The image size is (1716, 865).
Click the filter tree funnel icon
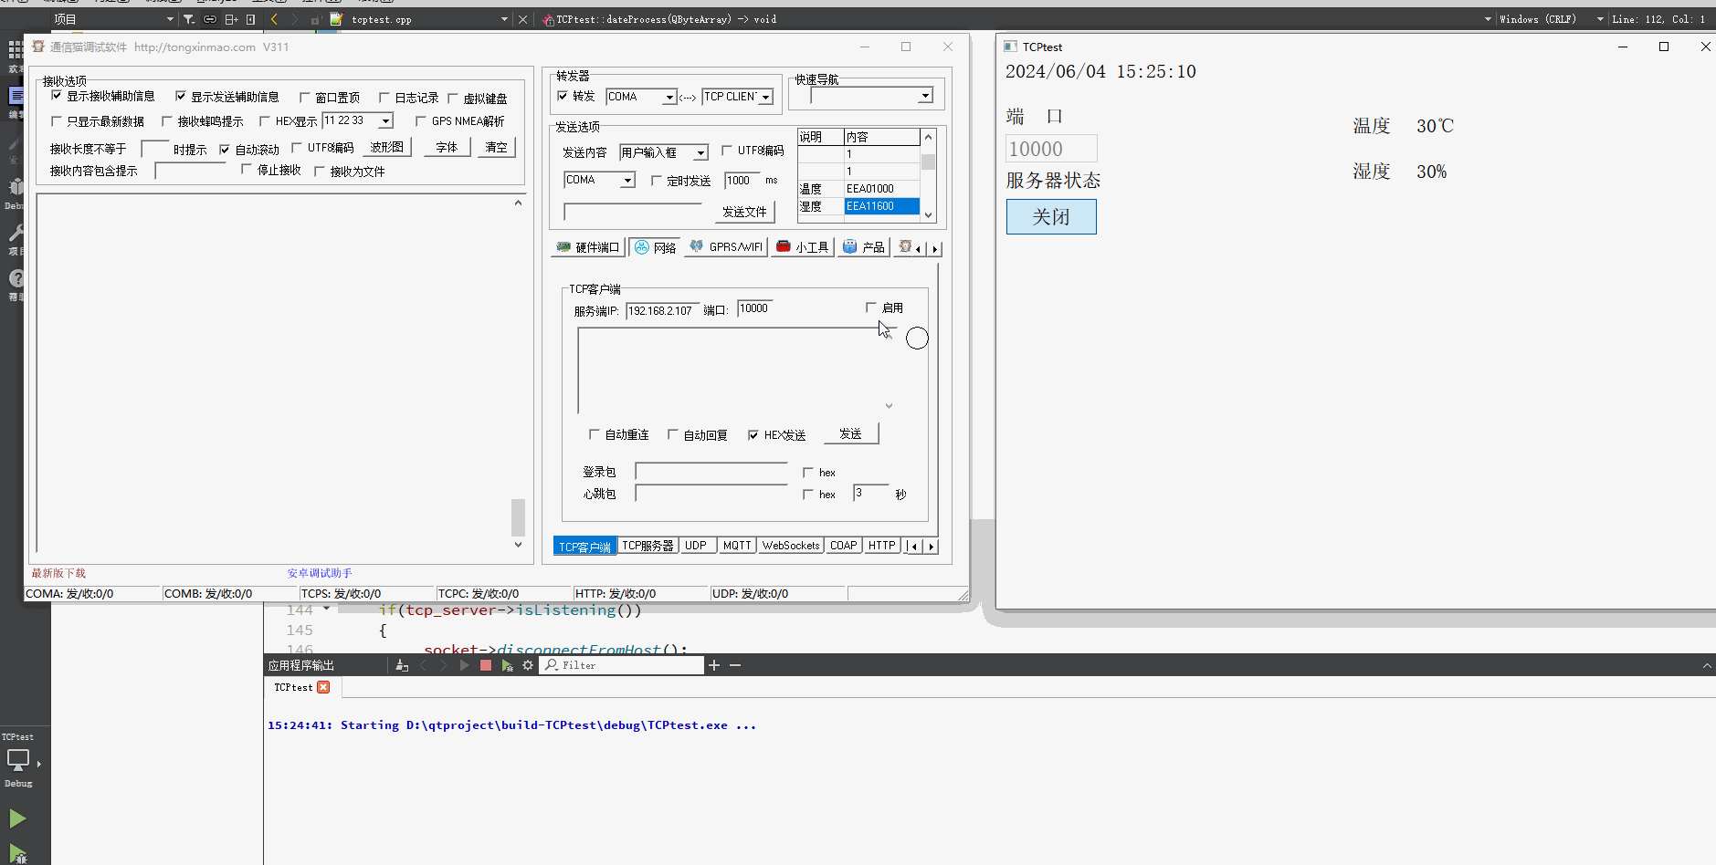pos(189,19)
